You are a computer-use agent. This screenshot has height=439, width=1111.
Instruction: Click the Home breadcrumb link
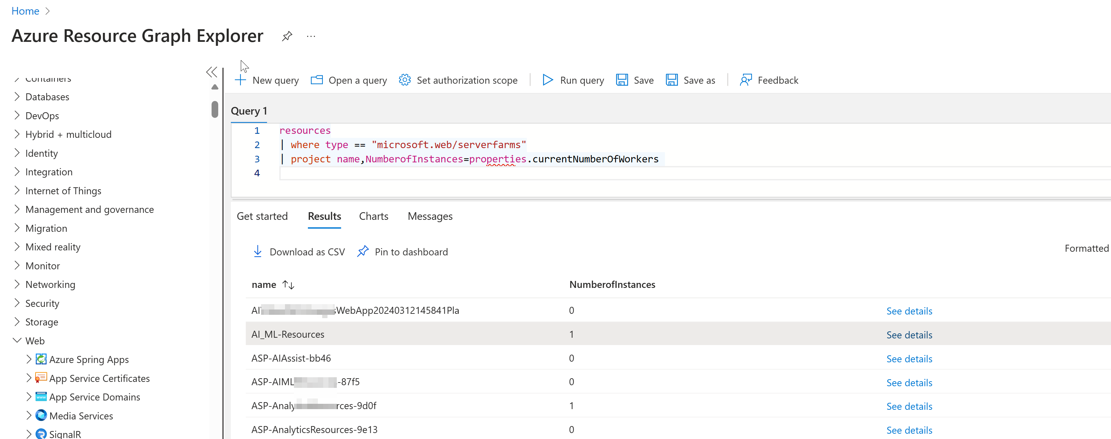point(25,11)
